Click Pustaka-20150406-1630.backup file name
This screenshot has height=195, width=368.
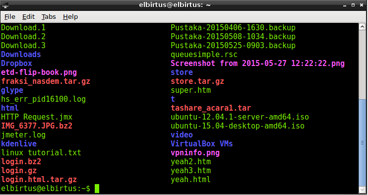coord(233,28)
